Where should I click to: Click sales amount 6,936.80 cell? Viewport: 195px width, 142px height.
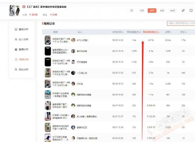click(151, 106)
